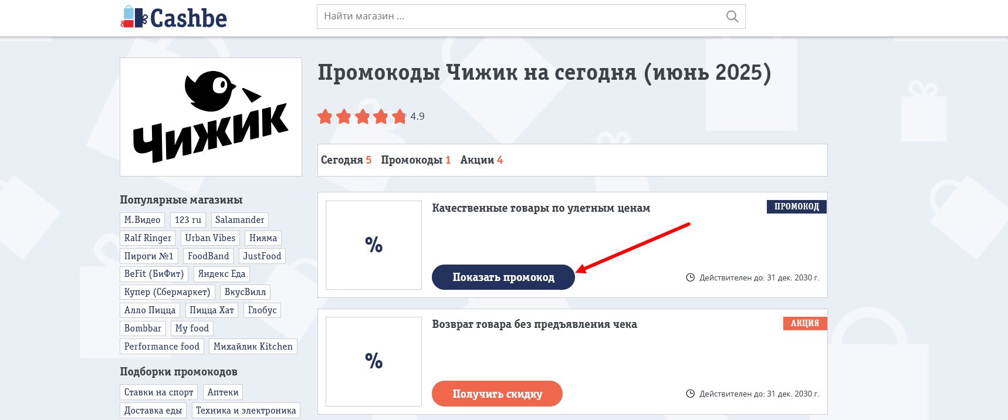This screenshot has height=420, width=1008.
Task: Click the fifth rating star
Action: pyautogui.click(x=400, y=116)
